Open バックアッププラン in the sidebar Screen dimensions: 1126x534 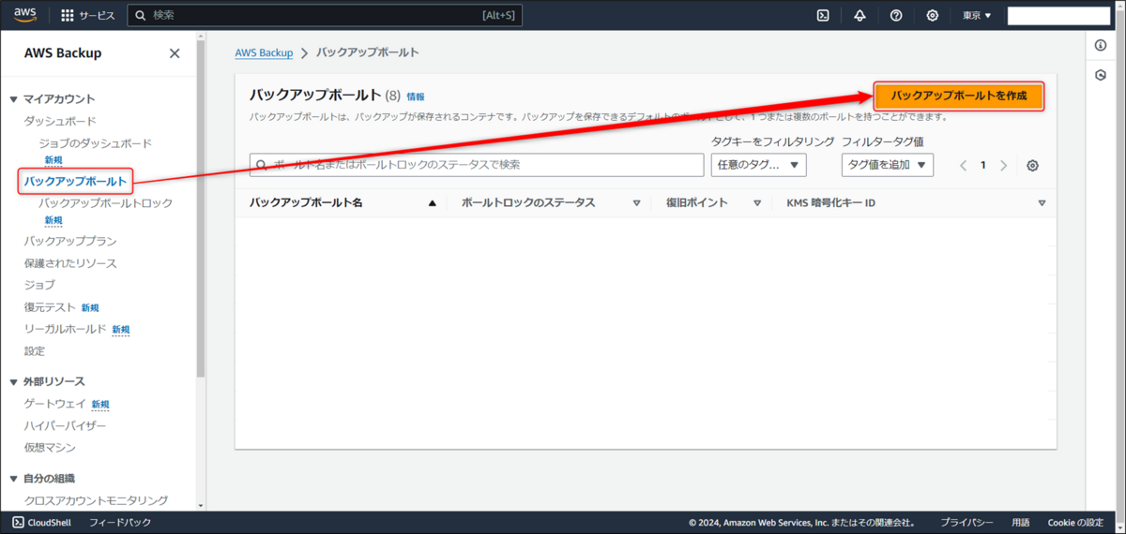(x=70, y=241)
